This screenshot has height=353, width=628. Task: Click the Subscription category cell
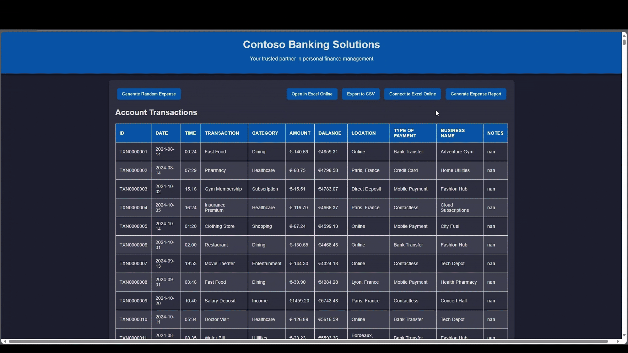pyautogui.click(x=267, y=189)
